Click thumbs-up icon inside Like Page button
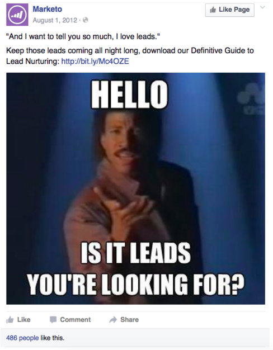 point(213,10)
